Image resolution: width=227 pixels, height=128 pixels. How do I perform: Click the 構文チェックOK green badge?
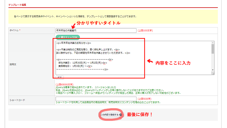[67, 37]
